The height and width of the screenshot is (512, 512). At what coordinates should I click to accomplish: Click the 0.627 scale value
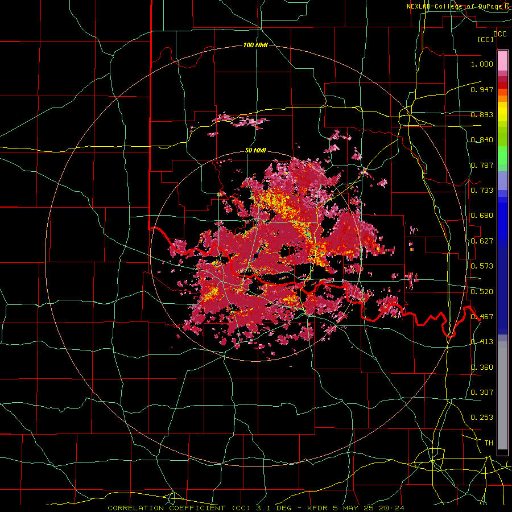482,241
